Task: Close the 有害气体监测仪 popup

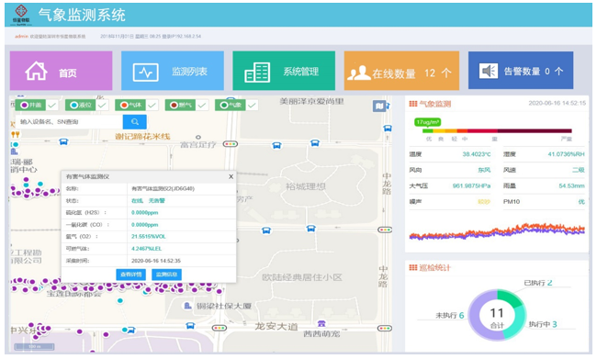Action: 231,176
